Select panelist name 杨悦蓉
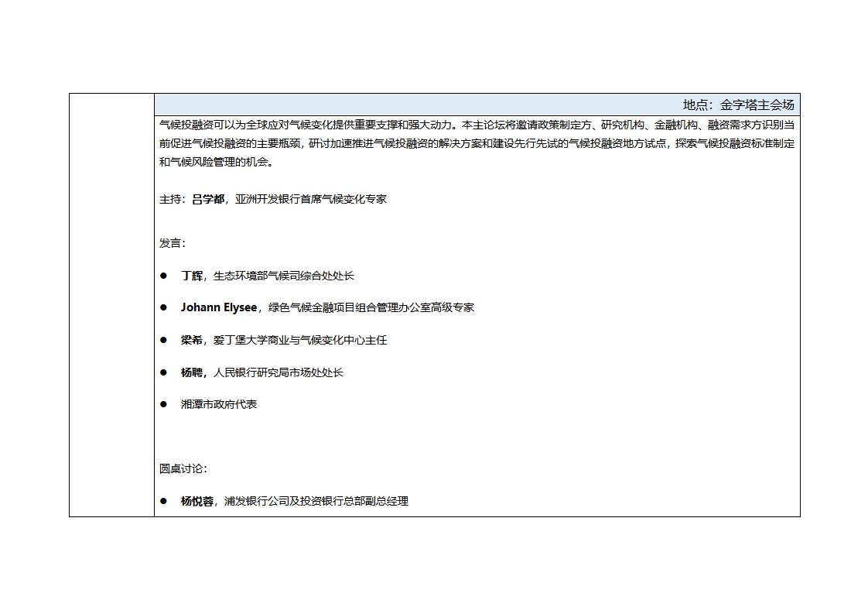This screenshot has width=868, height=614. pos(197,501)
